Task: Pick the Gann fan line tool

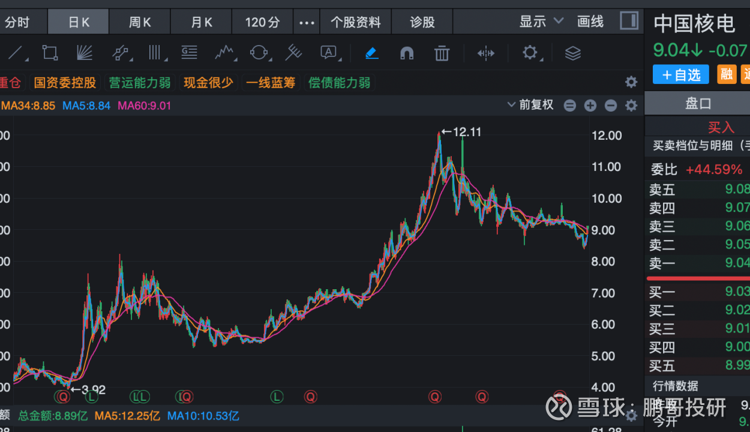Action: tap(85, 53)
